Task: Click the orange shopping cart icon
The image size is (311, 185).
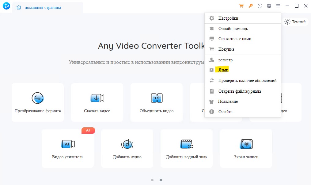Action: coord(241,6)
